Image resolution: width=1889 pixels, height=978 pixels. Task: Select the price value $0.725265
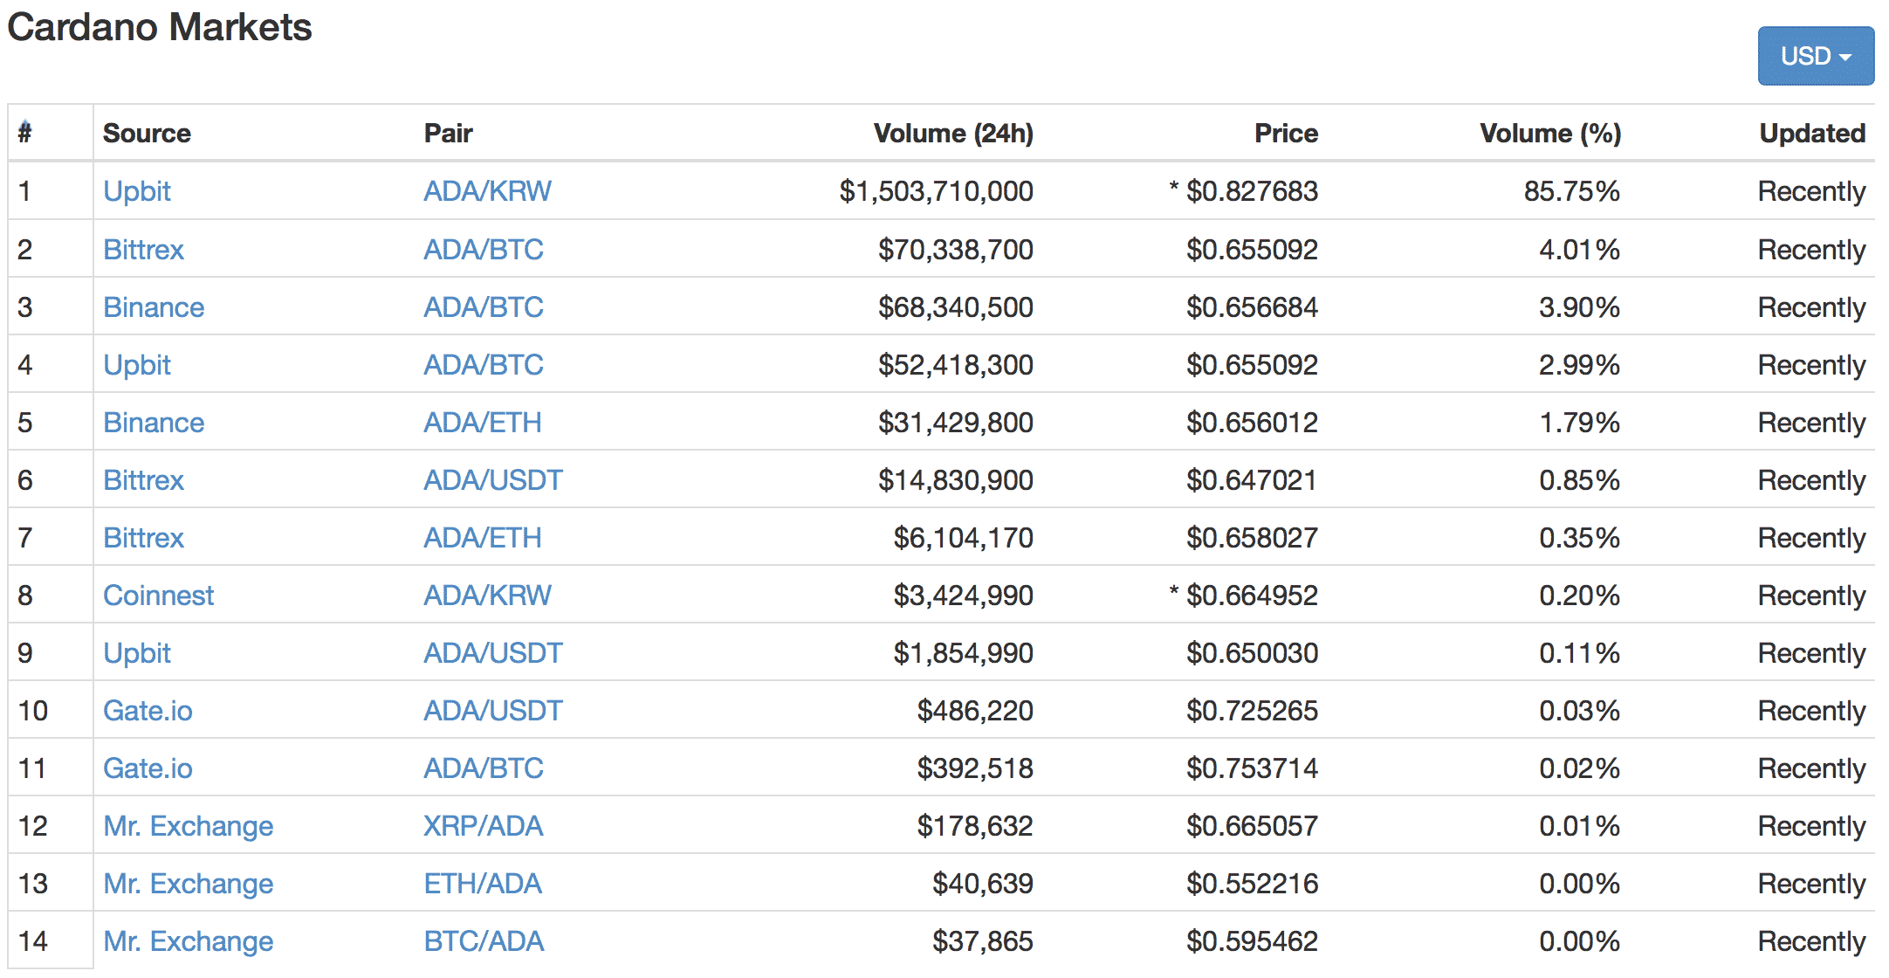tap(1252, 711)
